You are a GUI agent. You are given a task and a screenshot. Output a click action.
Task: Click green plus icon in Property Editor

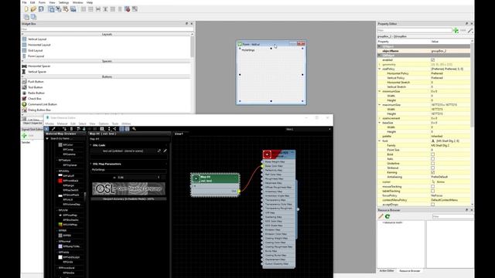click(456, 31)
